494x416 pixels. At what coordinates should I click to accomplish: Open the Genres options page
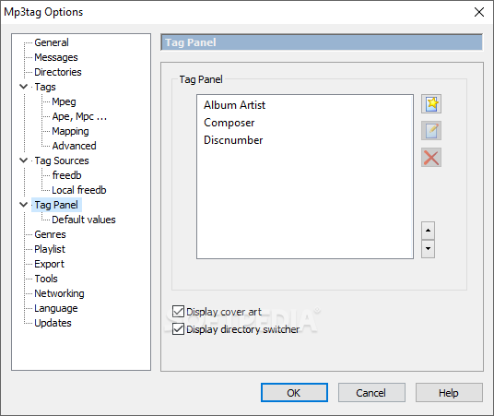point(50,234)
